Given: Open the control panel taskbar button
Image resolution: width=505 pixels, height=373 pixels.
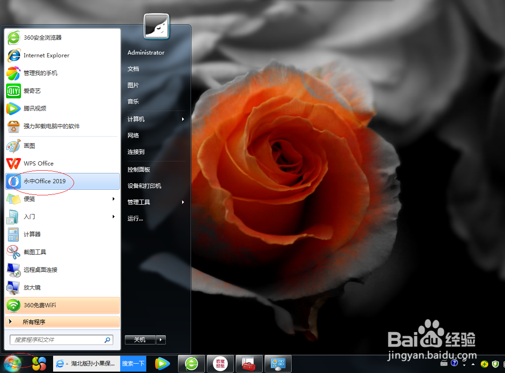Looking at the screenshot, I should [x=278, y=364].
